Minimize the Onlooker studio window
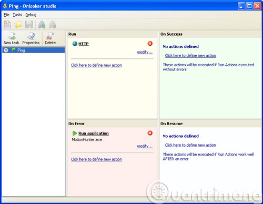This screenshot has width=263, height=204. click(241, 6)
